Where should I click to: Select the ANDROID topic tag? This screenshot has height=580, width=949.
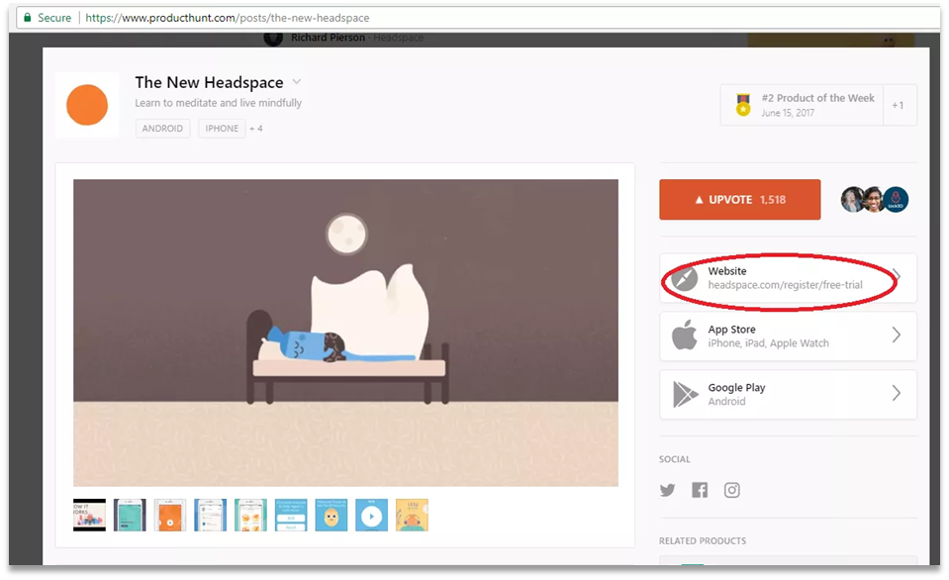coord(162,129)
